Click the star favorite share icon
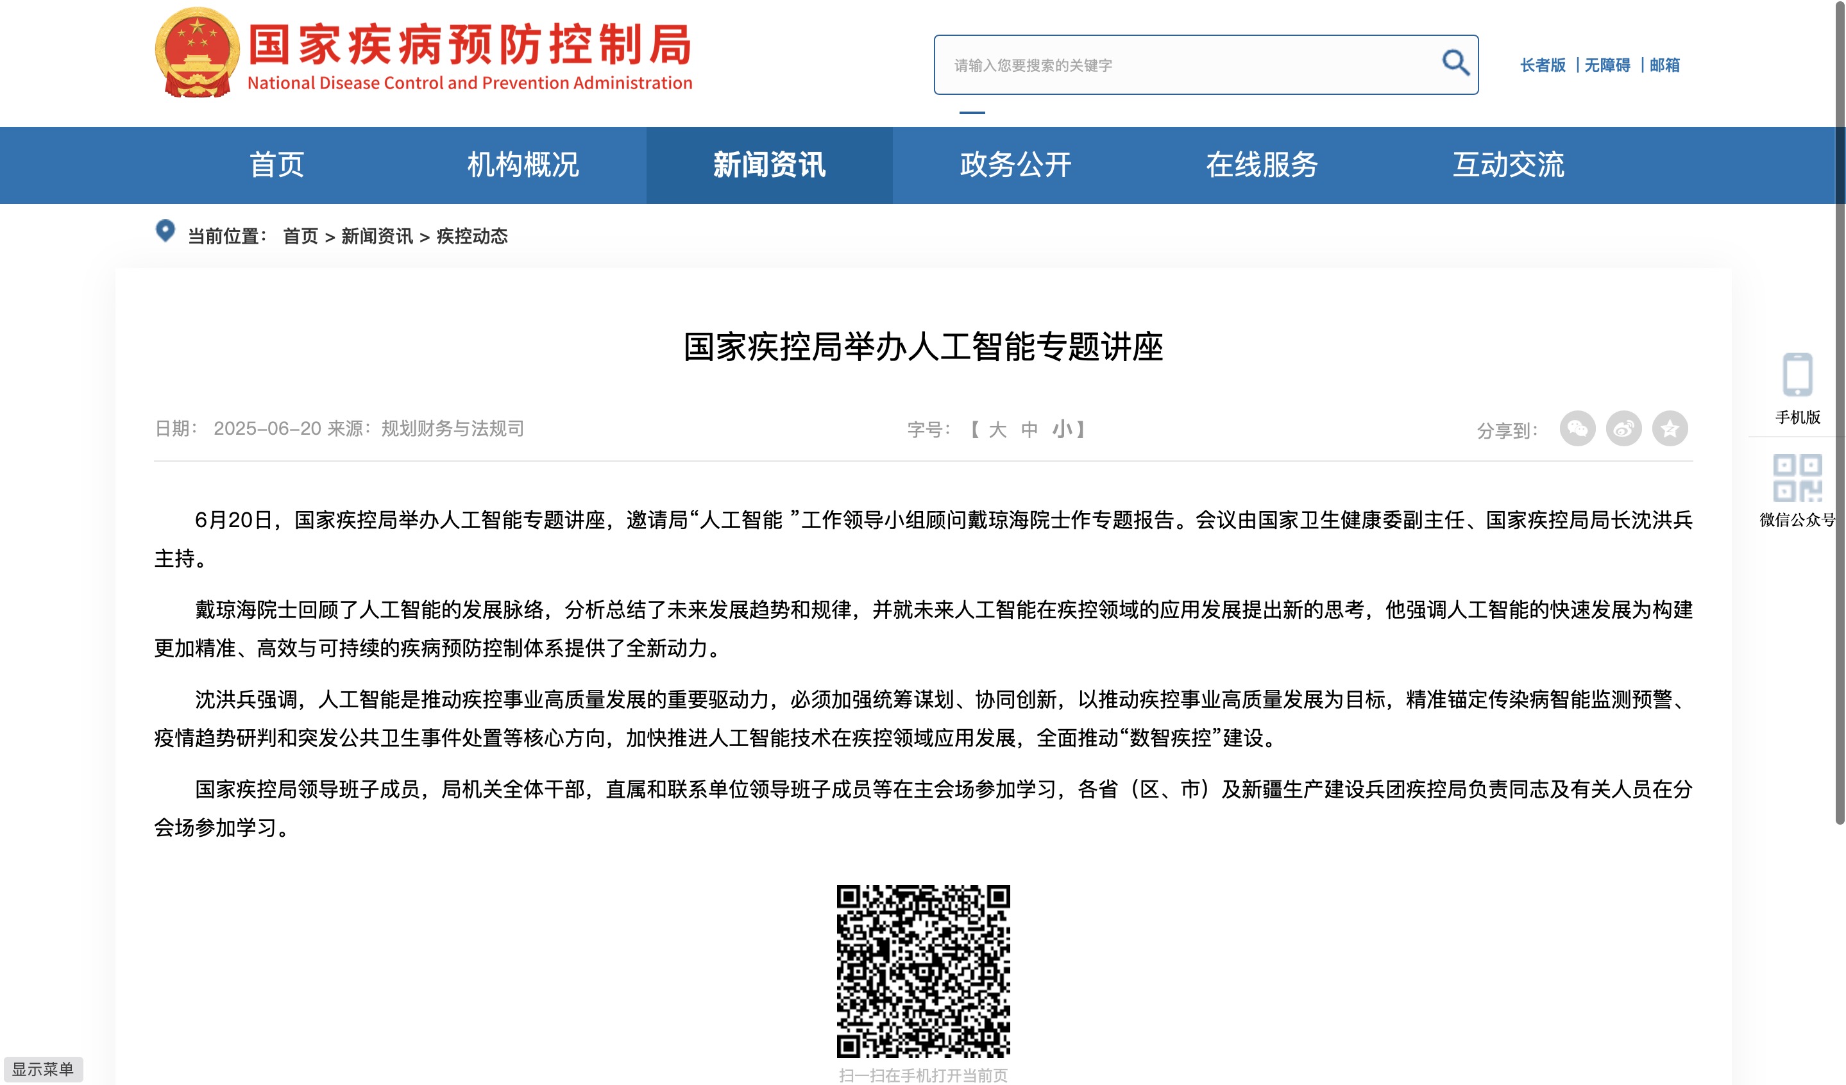This screenshot has width=1846, height=1085. coord(1670,428)
